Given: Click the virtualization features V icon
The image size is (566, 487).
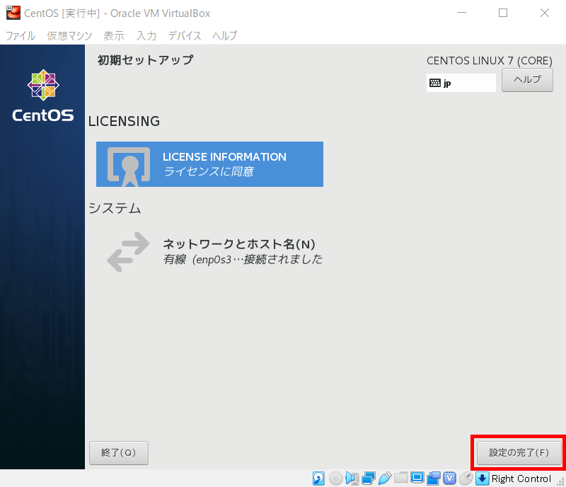Looking at the screenshot, I should [x=450, y=479].
